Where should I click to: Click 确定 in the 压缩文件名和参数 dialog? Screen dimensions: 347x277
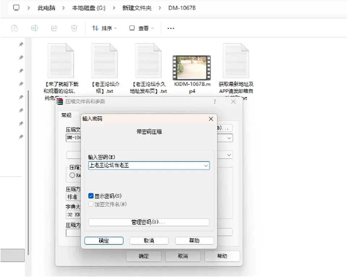(143, 256)
